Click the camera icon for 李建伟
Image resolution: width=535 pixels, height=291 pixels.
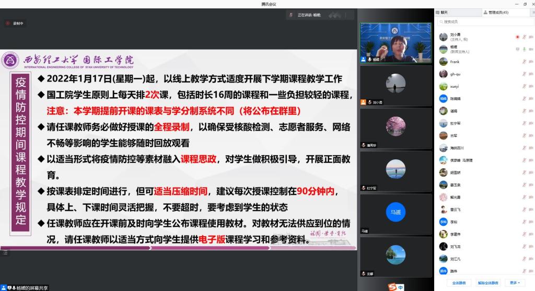(x=531, y=234)
